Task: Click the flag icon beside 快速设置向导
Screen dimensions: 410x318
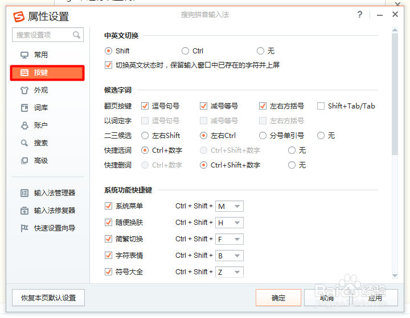Action: coord(24,228)
